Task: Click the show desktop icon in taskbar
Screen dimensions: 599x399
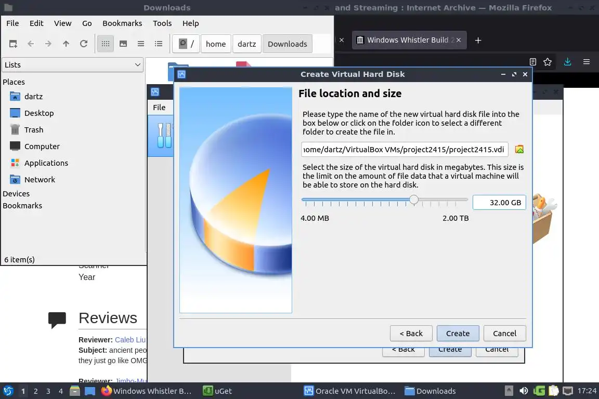Action: 90,391
